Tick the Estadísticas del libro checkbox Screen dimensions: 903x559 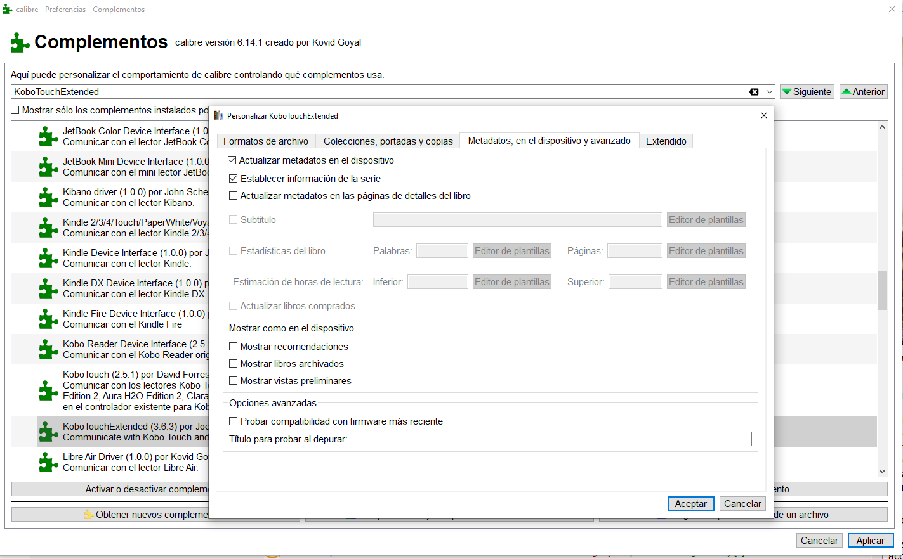tap(233, 251)
